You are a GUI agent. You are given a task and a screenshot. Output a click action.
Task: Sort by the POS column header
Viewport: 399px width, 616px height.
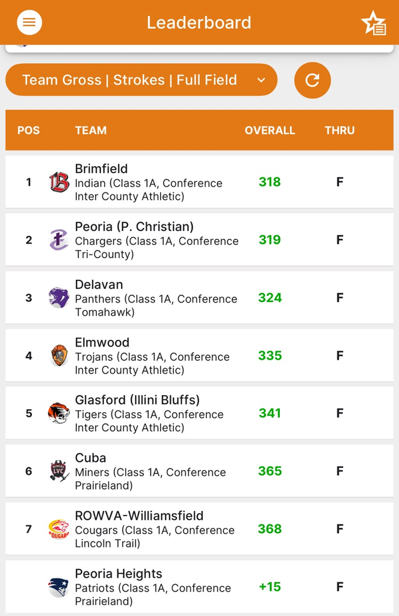(28, 130)
